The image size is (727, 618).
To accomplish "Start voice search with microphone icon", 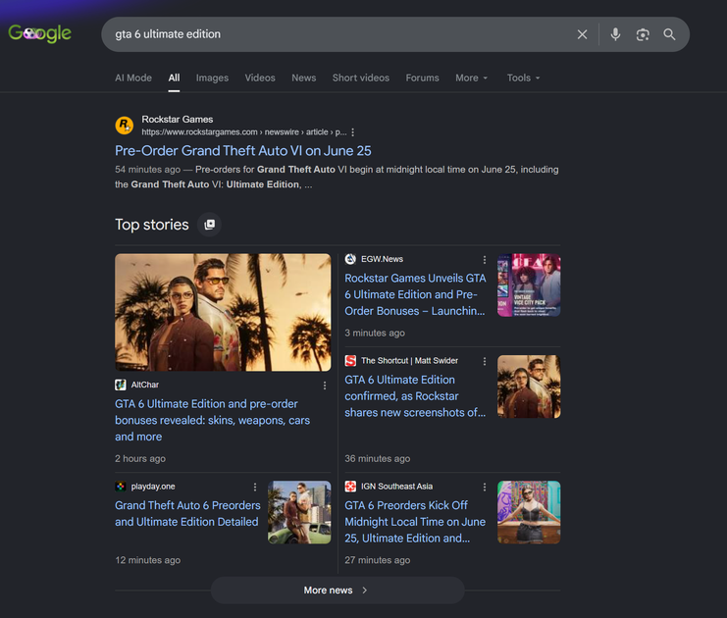I will 615,34.
